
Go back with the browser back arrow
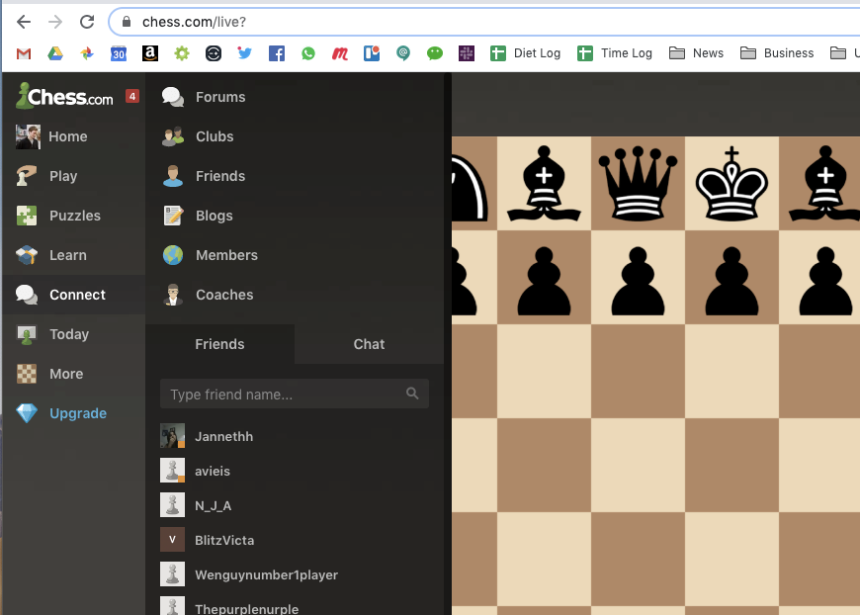(x=24, y=22)
